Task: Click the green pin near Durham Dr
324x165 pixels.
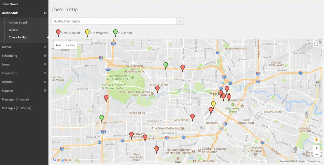Action: point(165,65)
